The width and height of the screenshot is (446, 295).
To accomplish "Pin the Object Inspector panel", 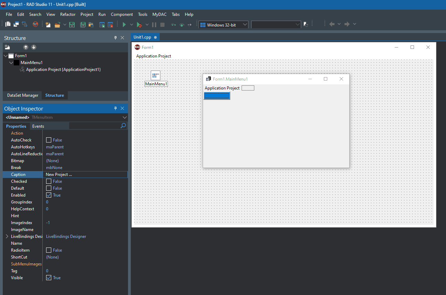I will 115,108.
